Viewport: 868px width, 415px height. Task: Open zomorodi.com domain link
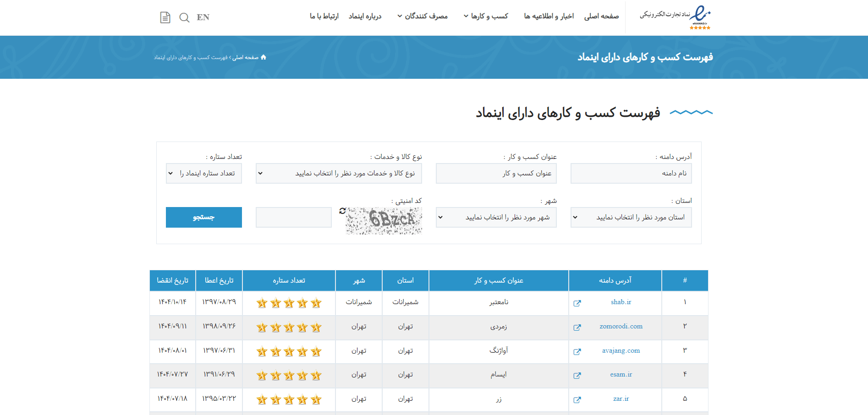[621, 326]
